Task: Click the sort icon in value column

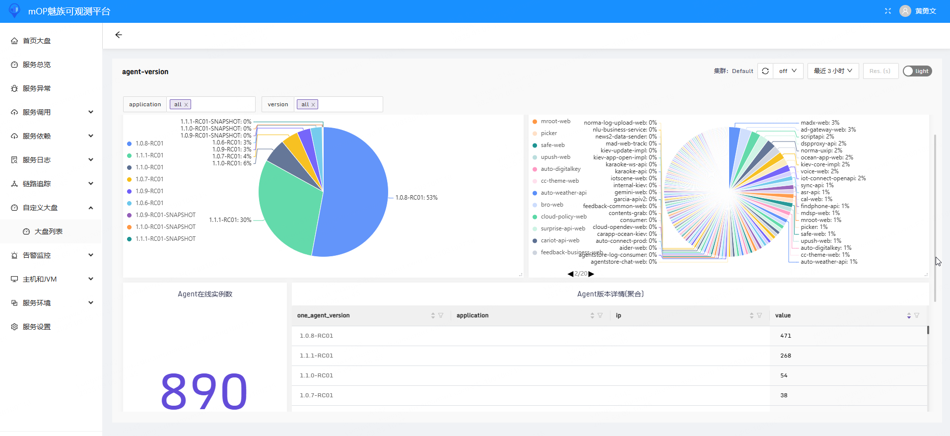Action: (908, 316)
